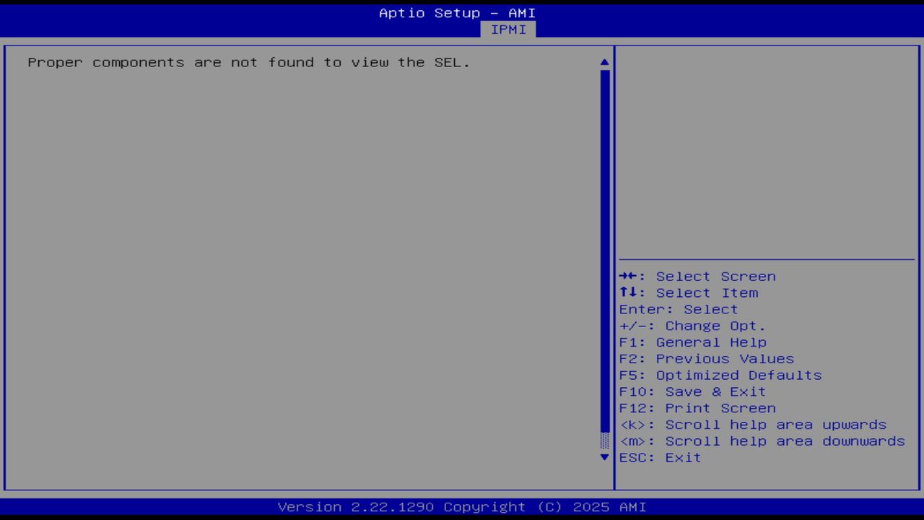This screenshot has height=520, width=924.
Task: Click the Select Item arrow icons
Action: click(x=629, y=292)
